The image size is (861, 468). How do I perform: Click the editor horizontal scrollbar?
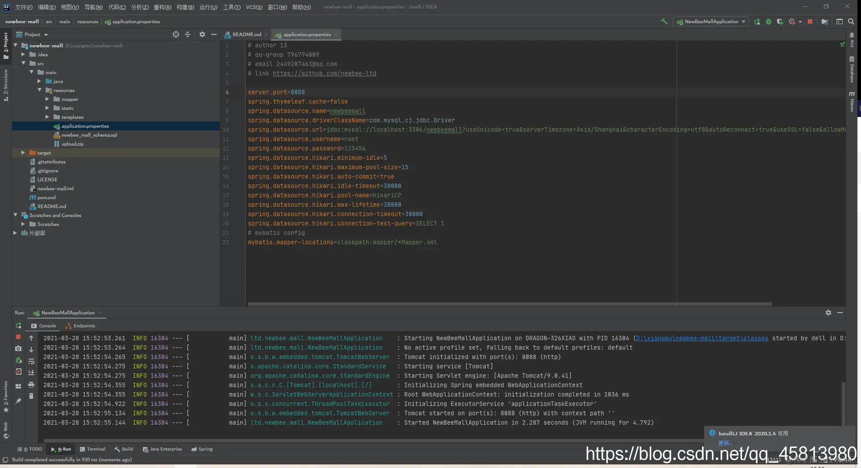coord(510,304)
